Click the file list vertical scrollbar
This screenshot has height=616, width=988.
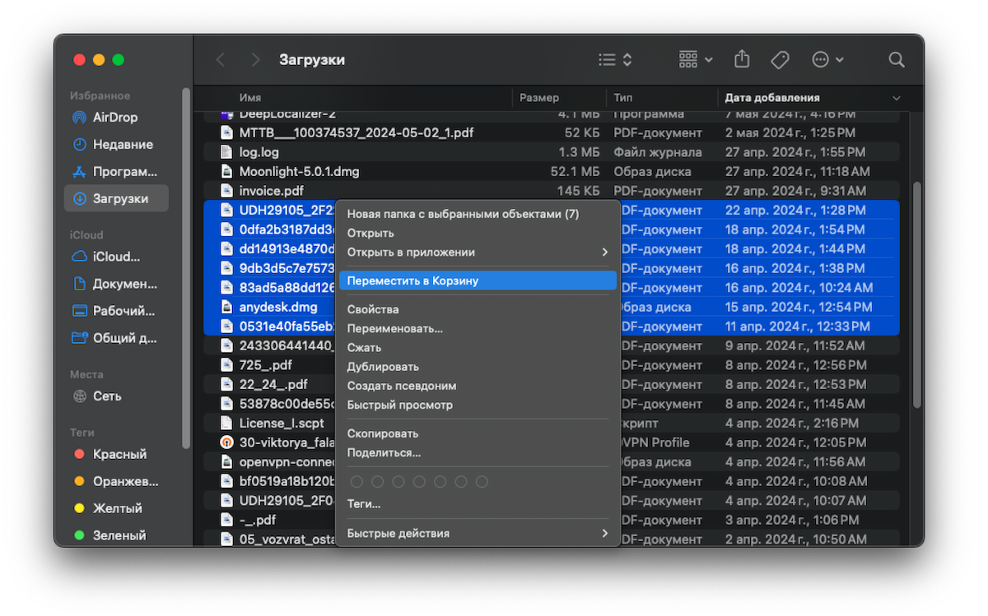pyautogui.click(x=917, y=294)
